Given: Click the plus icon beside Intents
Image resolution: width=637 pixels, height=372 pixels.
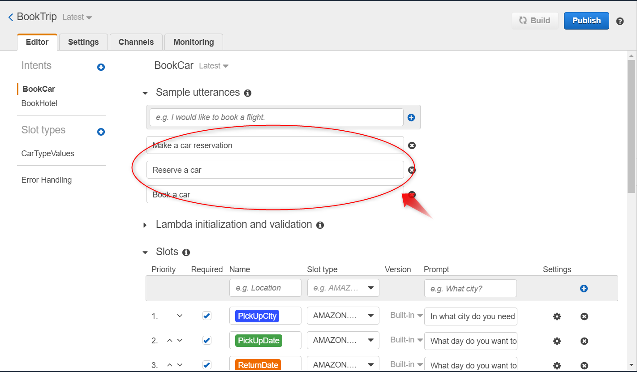Looking at the screenshot, I should [x=101, y=67].
